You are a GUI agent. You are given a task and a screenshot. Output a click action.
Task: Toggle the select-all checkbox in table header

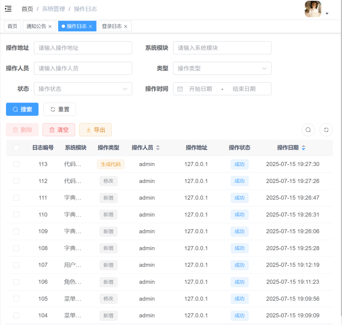(16, 148)
